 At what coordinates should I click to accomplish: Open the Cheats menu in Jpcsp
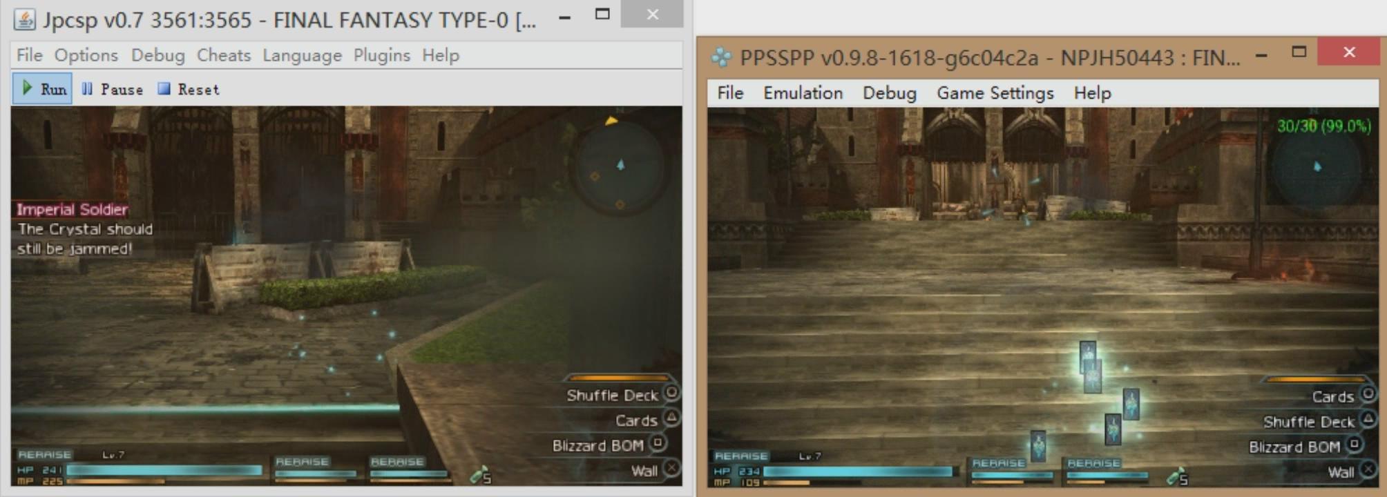[x=223, y=55]
